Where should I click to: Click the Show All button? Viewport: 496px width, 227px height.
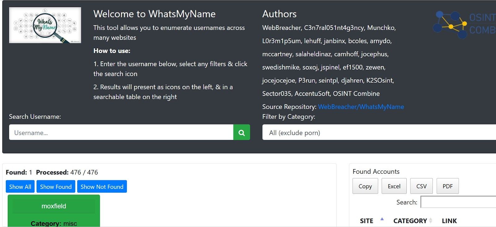click(x=20, y=187)
